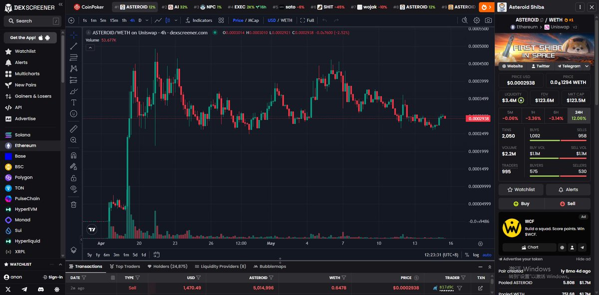Click the green Buy button
The height and width of the screenshot is (295, 599).
(521, 204)
